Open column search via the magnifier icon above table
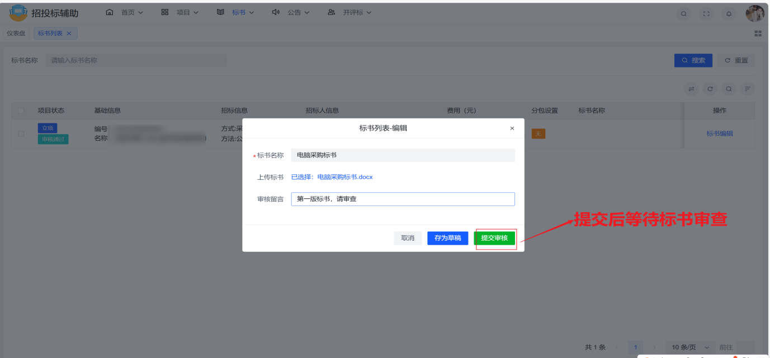 pos(729,88)
